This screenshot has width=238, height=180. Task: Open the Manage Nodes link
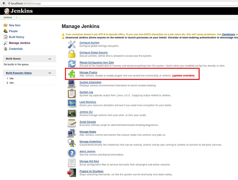(x=88, y=132)
